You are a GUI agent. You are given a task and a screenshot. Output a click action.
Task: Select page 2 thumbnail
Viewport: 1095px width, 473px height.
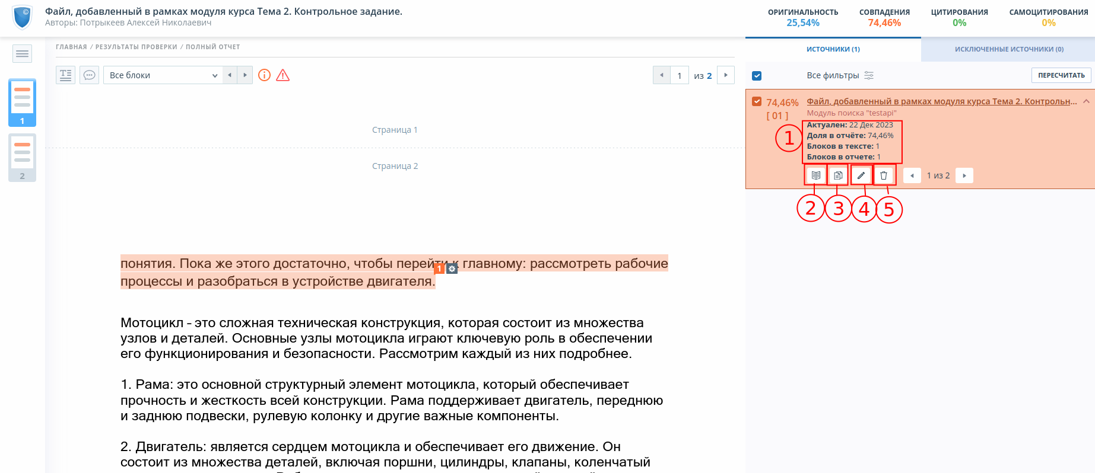pos(22,158)
